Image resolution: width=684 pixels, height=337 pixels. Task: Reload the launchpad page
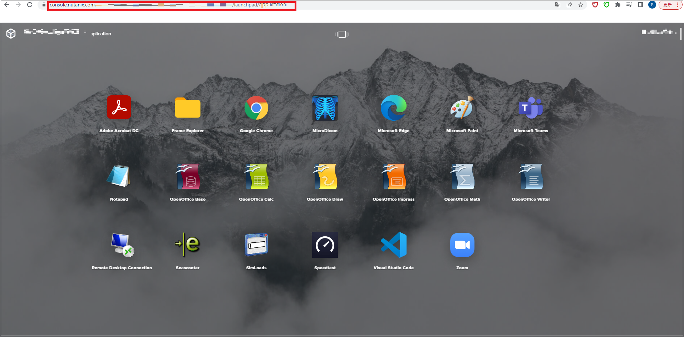click(x=30, y=5)
